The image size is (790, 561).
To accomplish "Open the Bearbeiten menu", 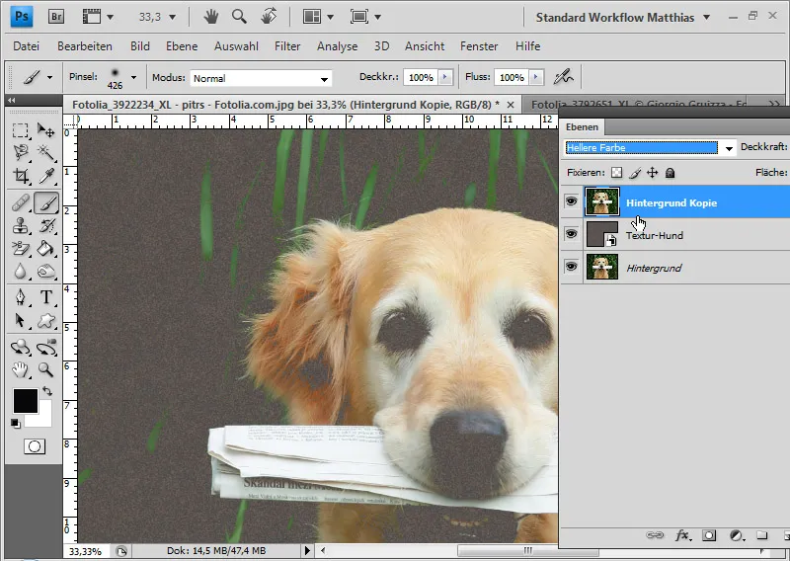I will coord(85,46).
